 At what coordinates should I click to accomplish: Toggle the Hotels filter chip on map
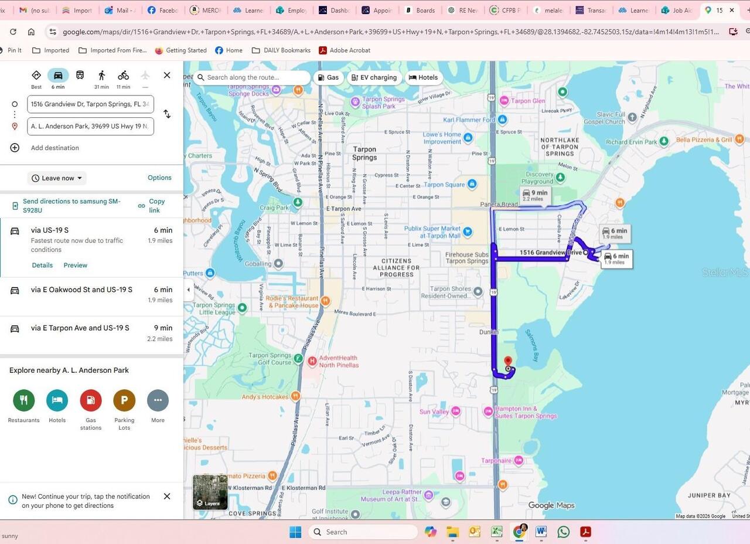(423, 77)
